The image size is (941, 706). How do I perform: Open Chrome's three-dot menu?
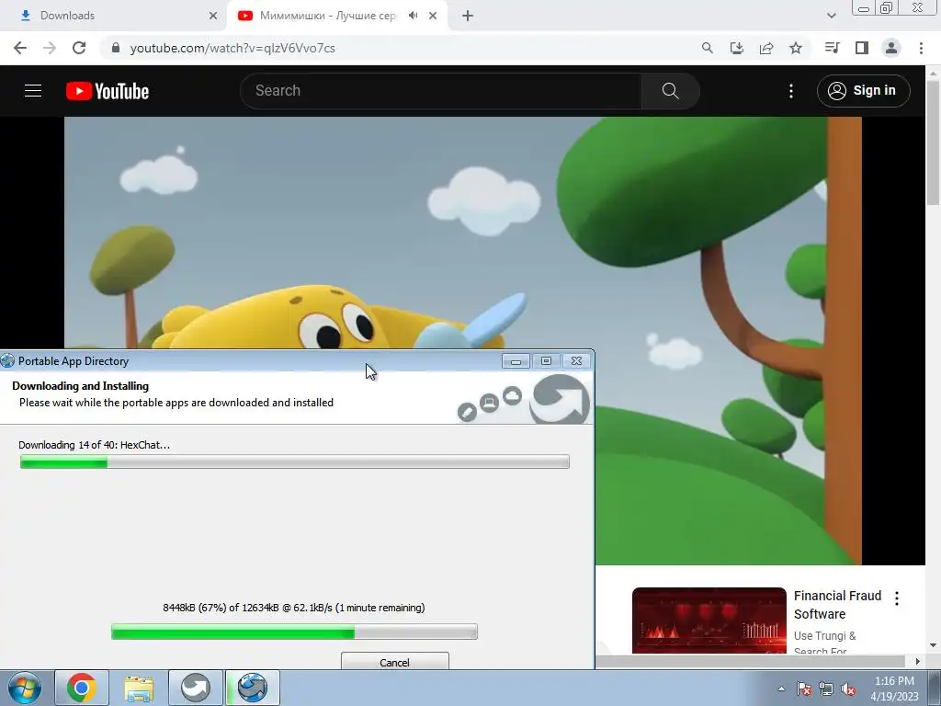pos(921,48)
